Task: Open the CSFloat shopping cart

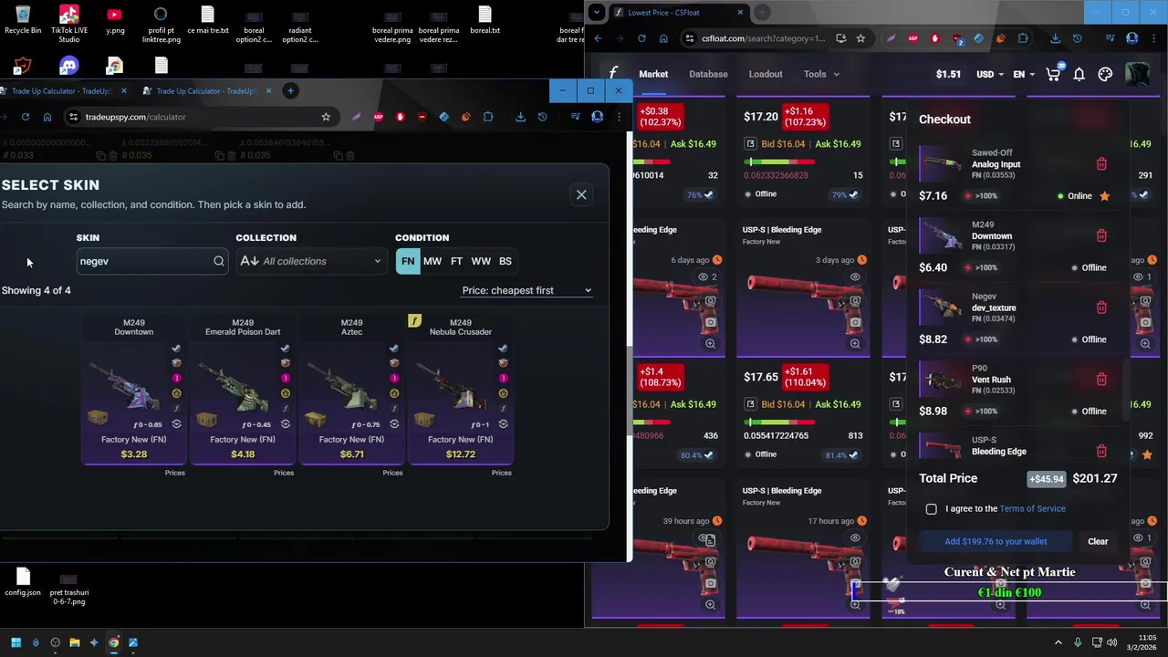Action: (1053, 74)
